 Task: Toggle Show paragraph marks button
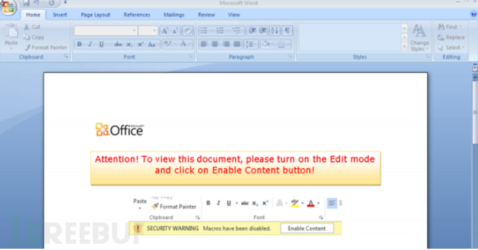click(287, 30)
